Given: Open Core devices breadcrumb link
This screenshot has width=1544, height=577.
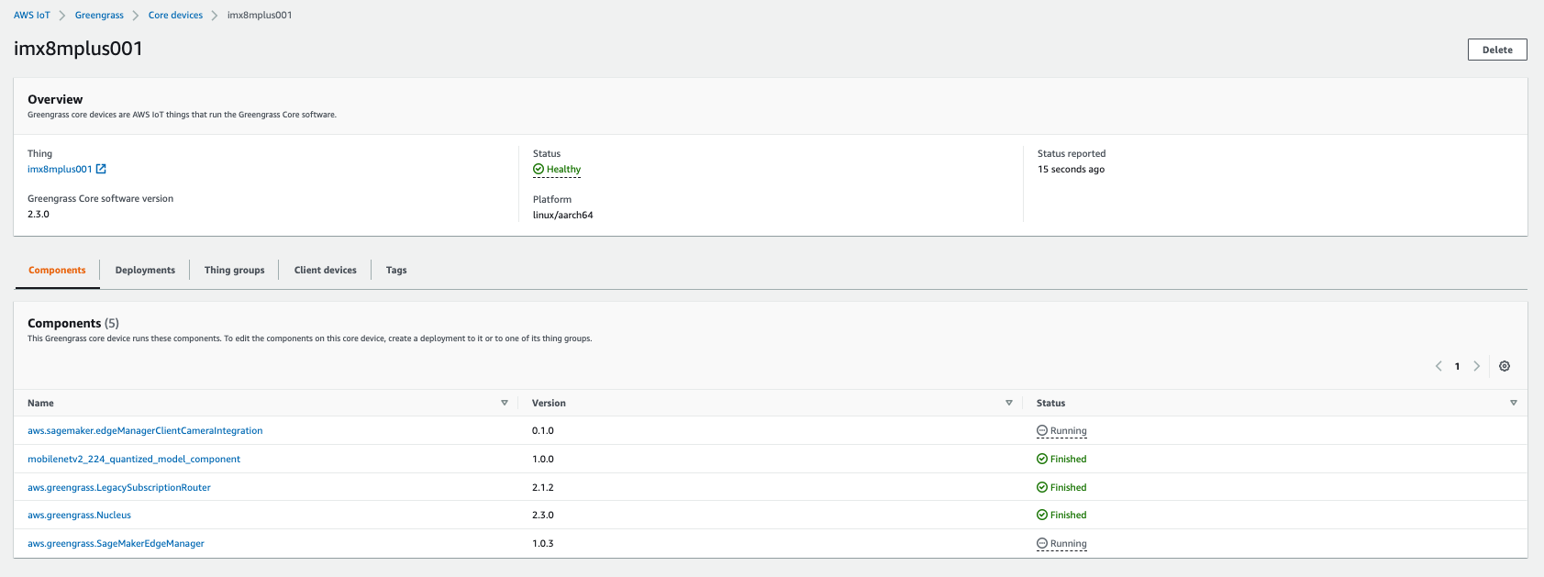Looking at the screenshot, I should (175, 15).
